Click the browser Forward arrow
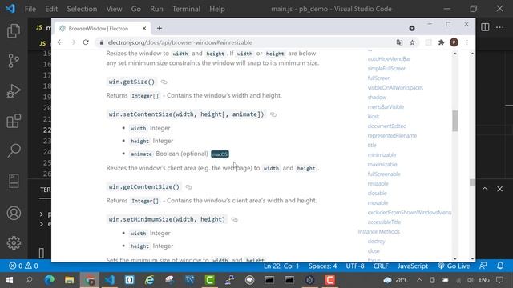Viewport: 513px width, 288px height. [73, 42]
